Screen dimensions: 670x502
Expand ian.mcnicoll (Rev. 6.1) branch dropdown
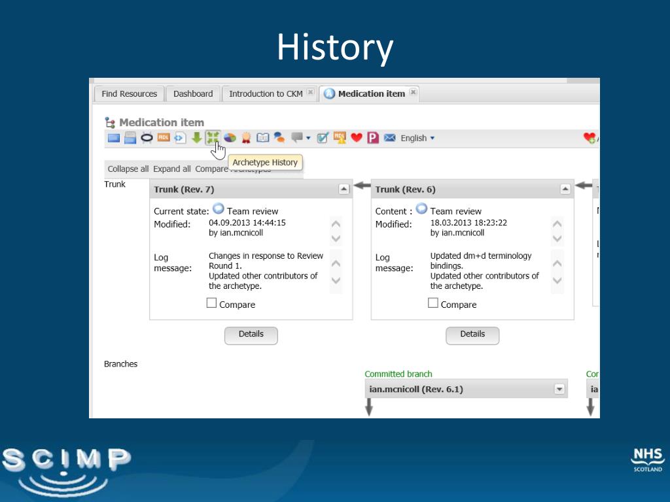[559, 390]
